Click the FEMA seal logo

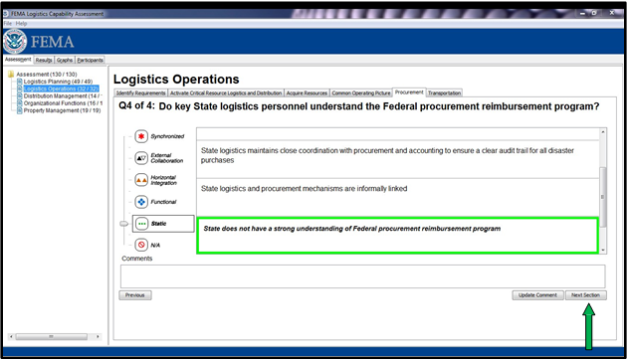[x=15, y=41]
